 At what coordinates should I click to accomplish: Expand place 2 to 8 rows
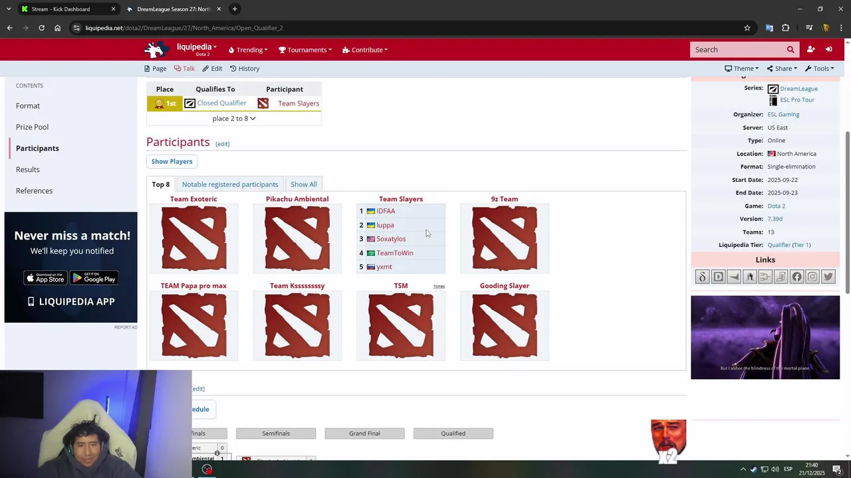tap(234, 118)
